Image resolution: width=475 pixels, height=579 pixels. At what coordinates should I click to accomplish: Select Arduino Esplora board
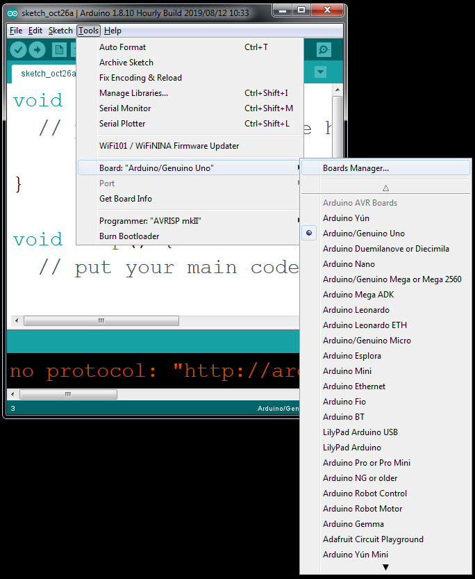pyautogui.click(x=387, y=356)
